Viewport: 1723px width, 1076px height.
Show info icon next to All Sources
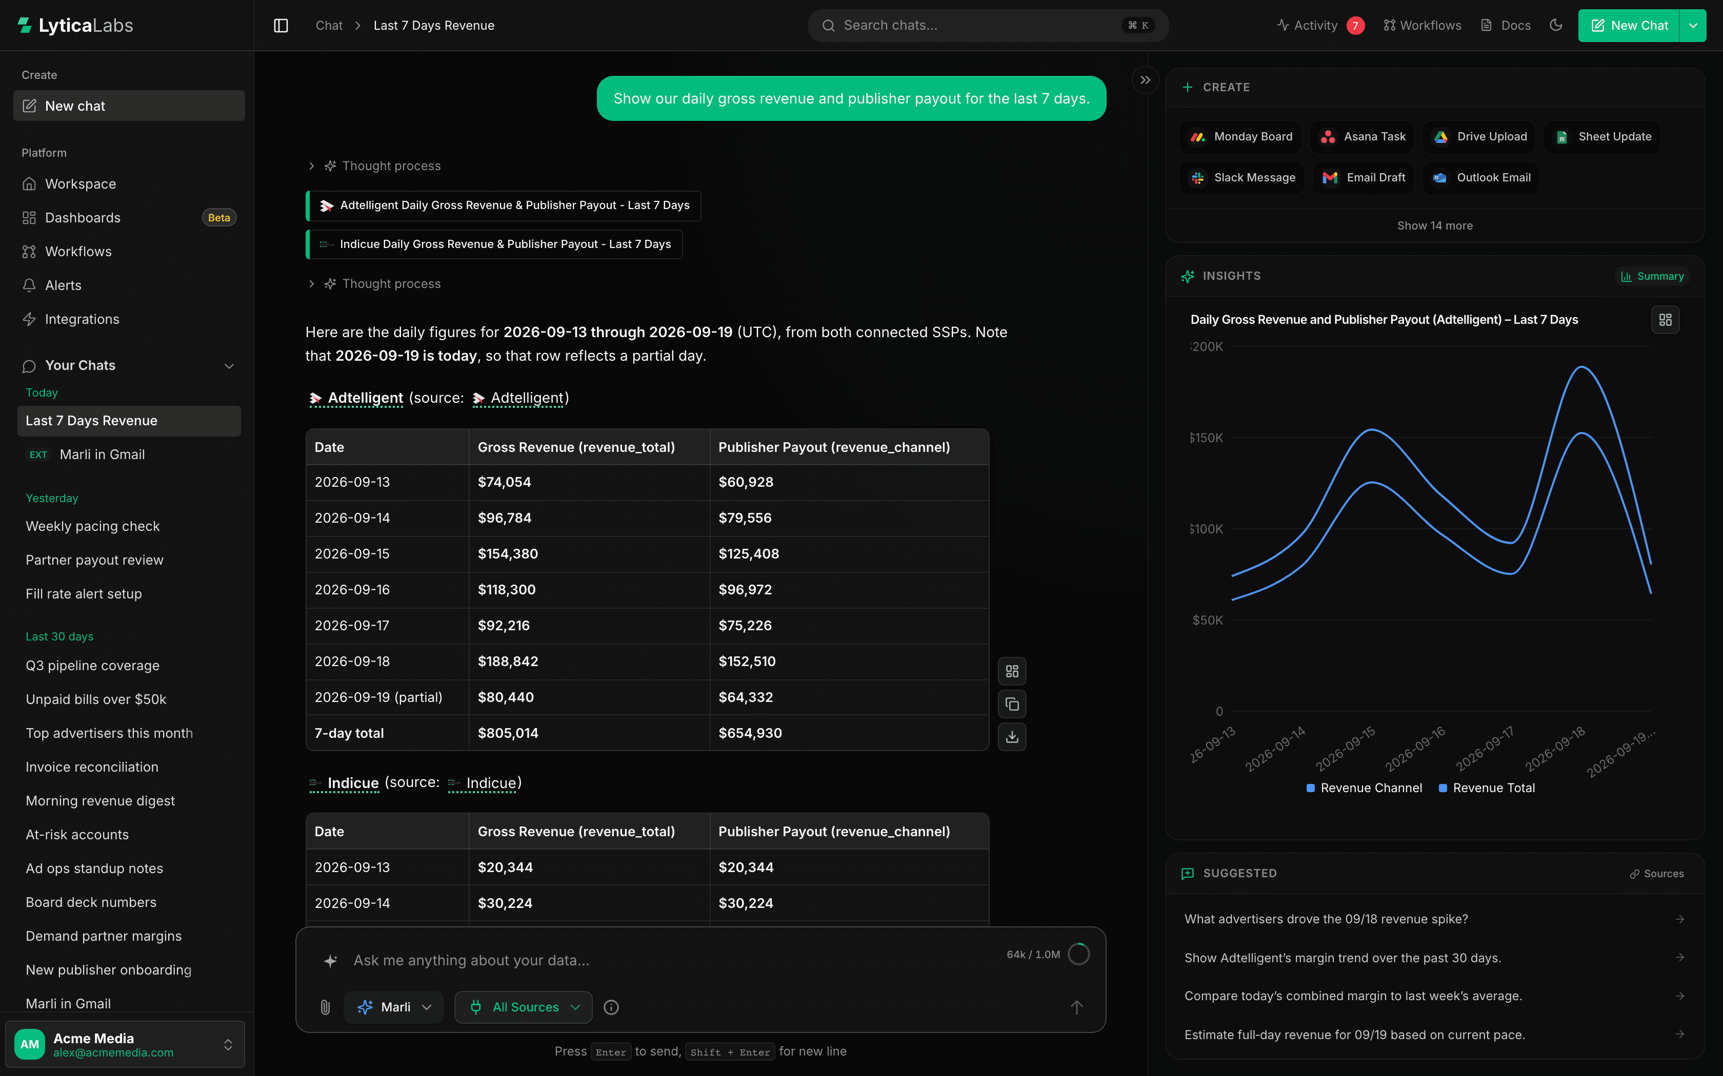611,1007
